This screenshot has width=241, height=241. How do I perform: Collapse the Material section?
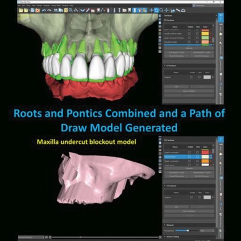tap(165, 225)
